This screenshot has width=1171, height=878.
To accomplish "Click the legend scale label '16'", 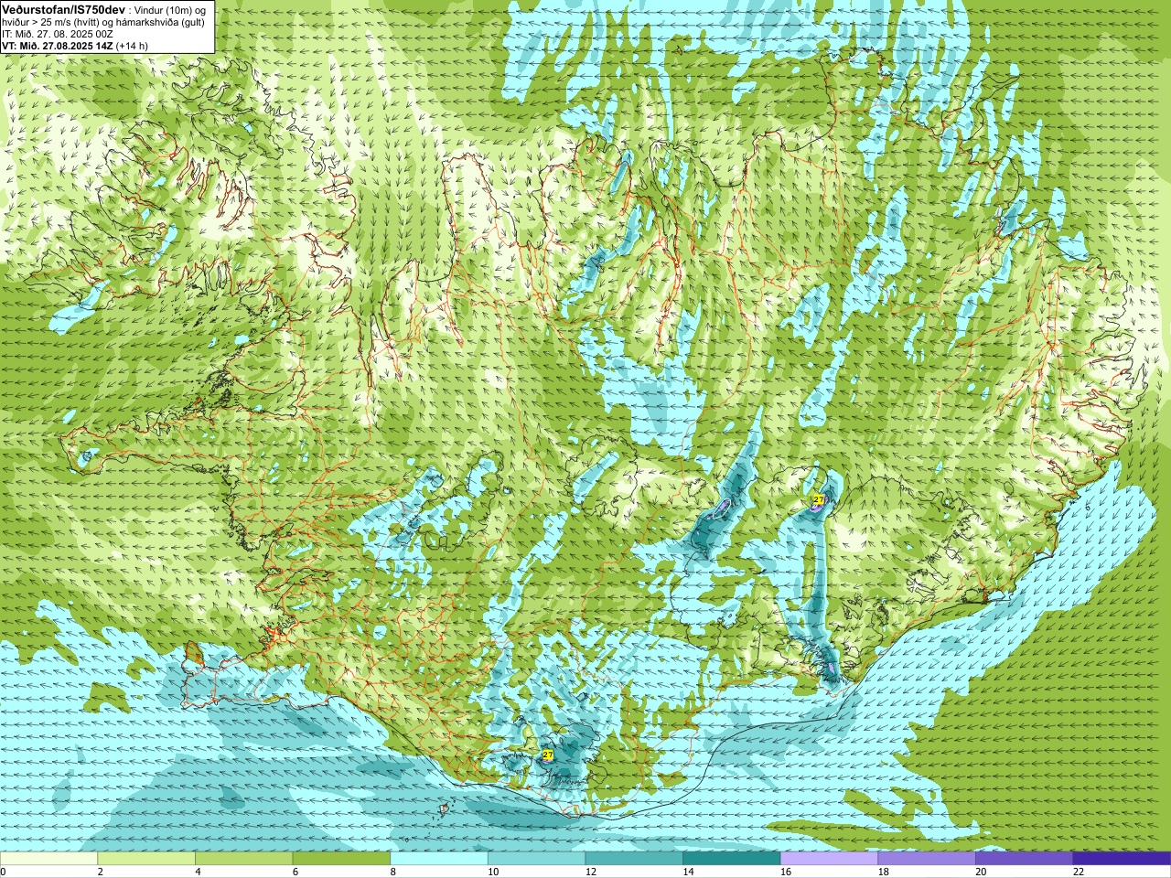I will (786, 873).
